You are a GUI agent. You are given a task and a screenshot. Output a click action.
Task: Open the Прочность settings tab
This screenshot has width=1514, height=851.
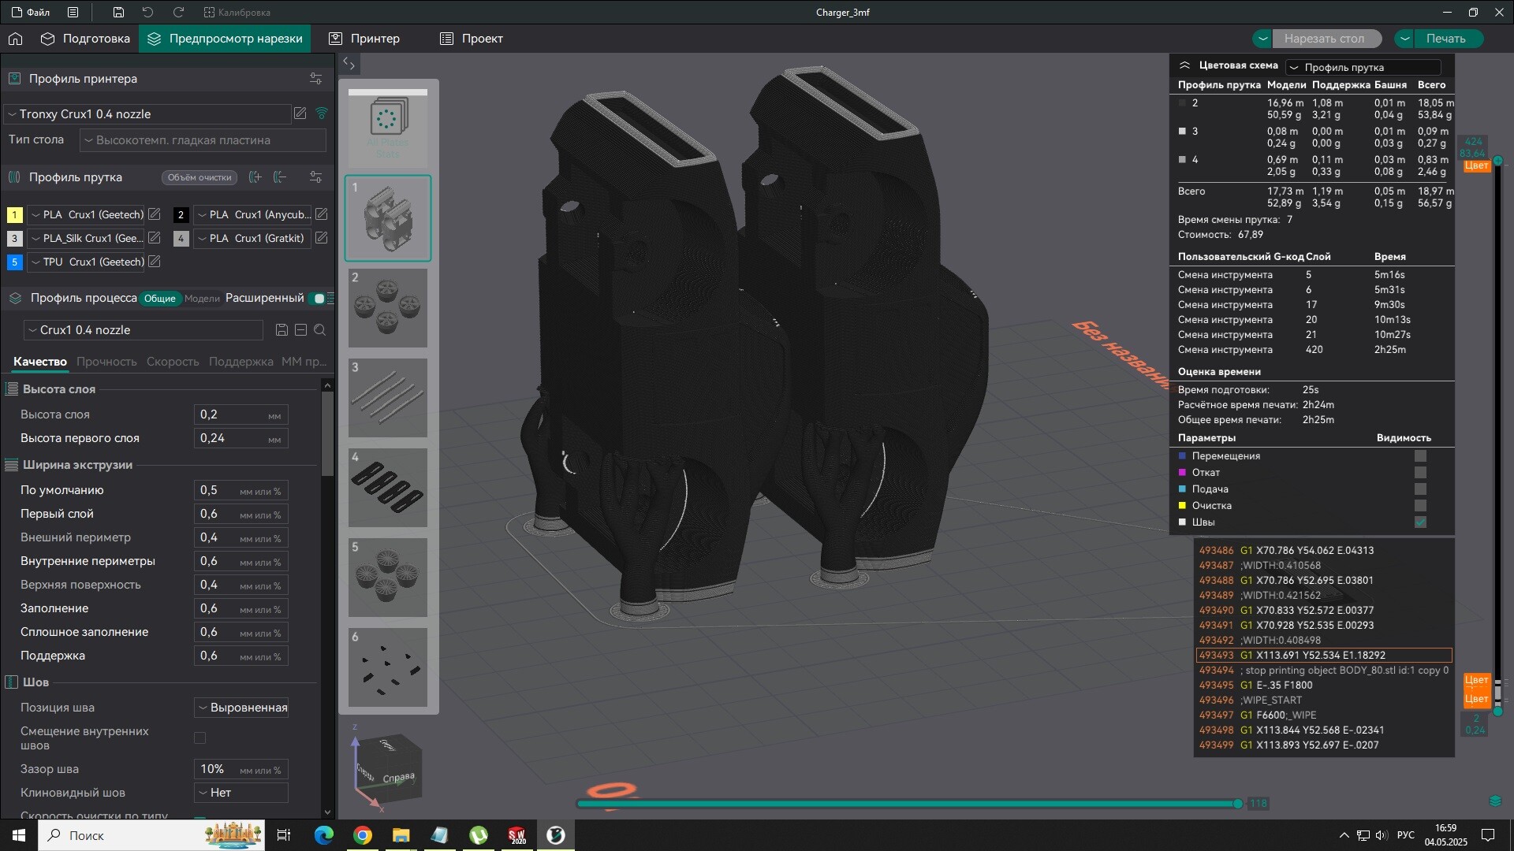tap(106, 362)
